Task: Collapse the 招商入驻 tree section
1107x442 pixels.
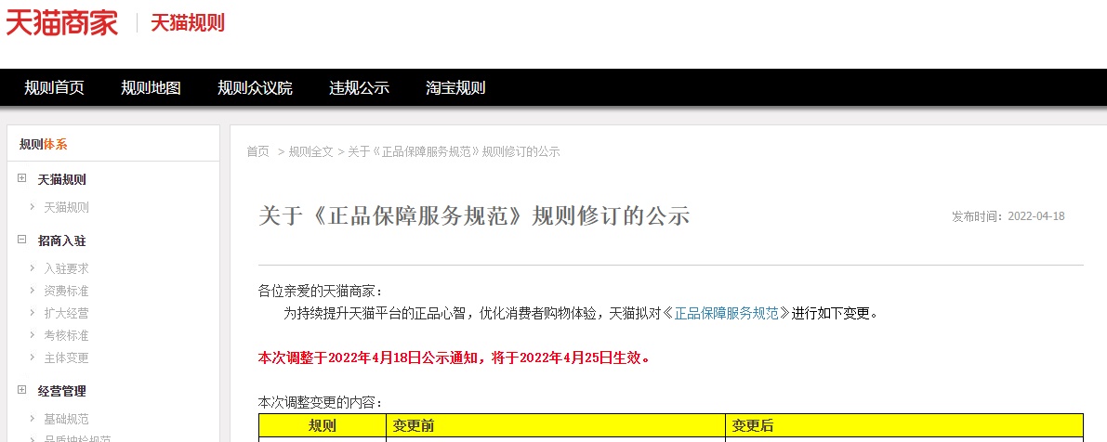Action: click(x=22, y=240)
